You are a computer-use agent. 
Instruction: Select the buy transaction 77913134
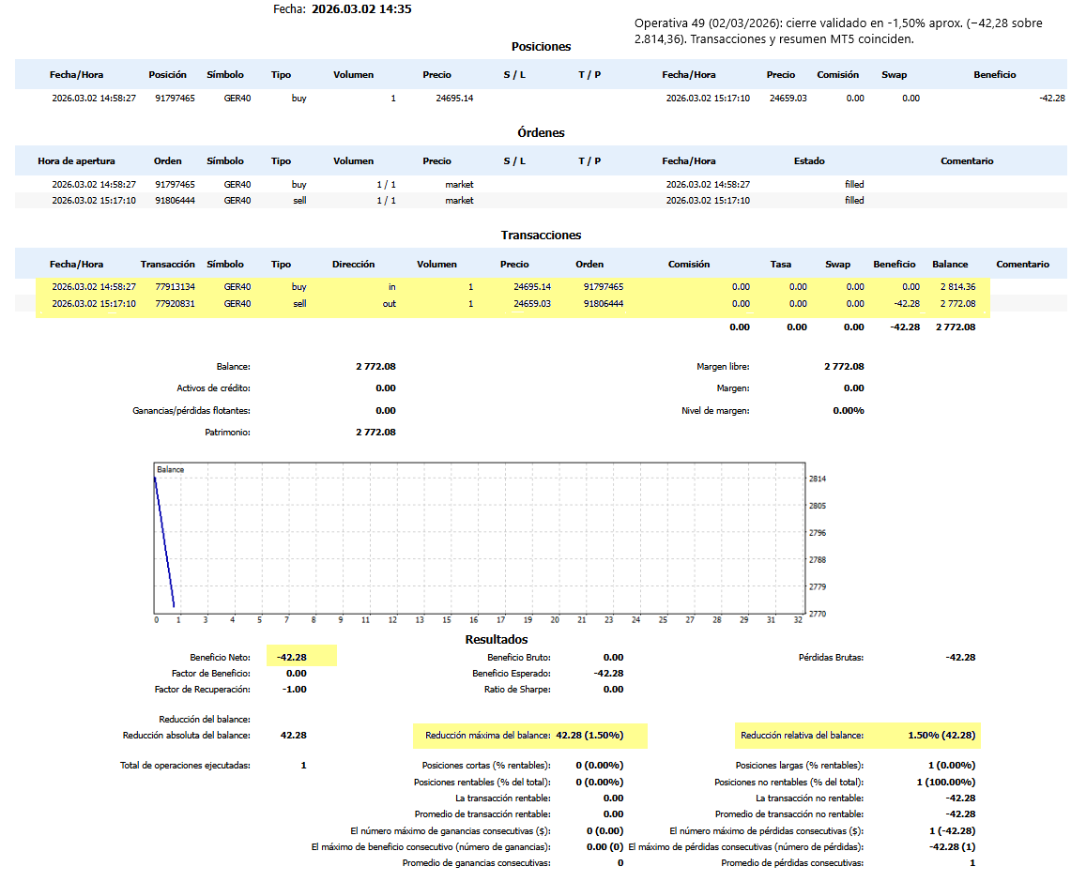coord(168,287)
